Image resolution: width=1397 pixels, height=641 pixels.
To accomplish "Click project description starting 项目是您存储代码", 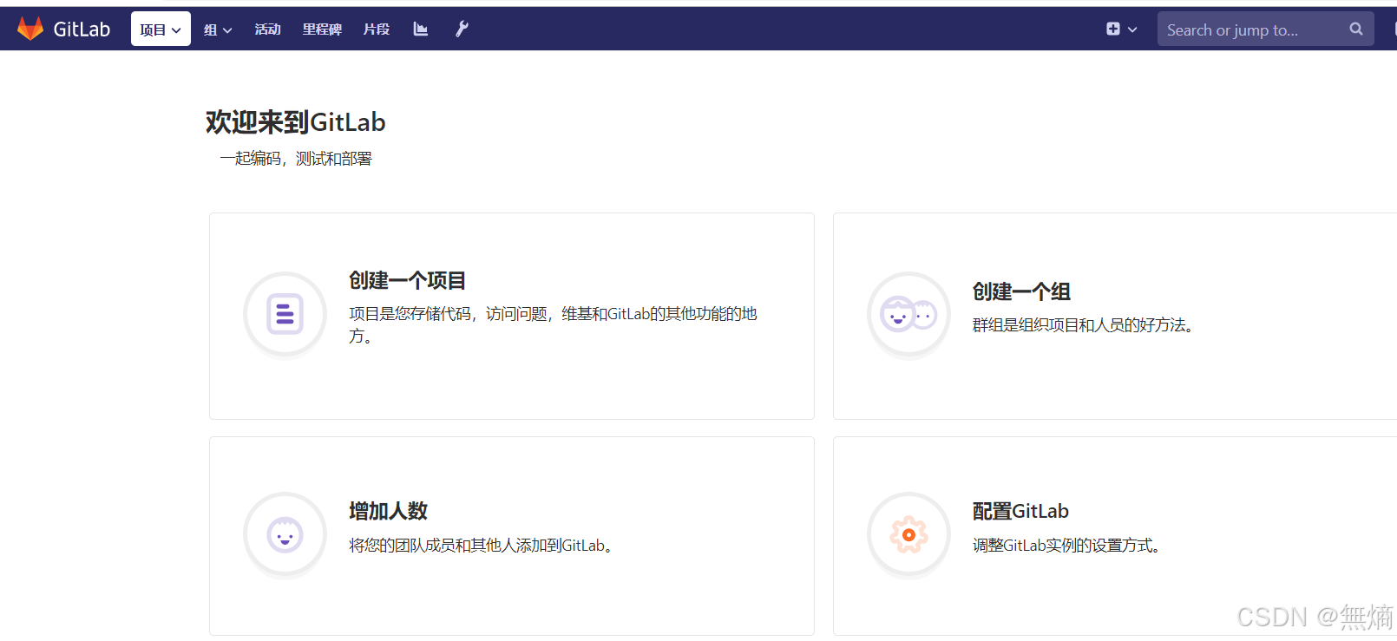I will pos(553,324).
